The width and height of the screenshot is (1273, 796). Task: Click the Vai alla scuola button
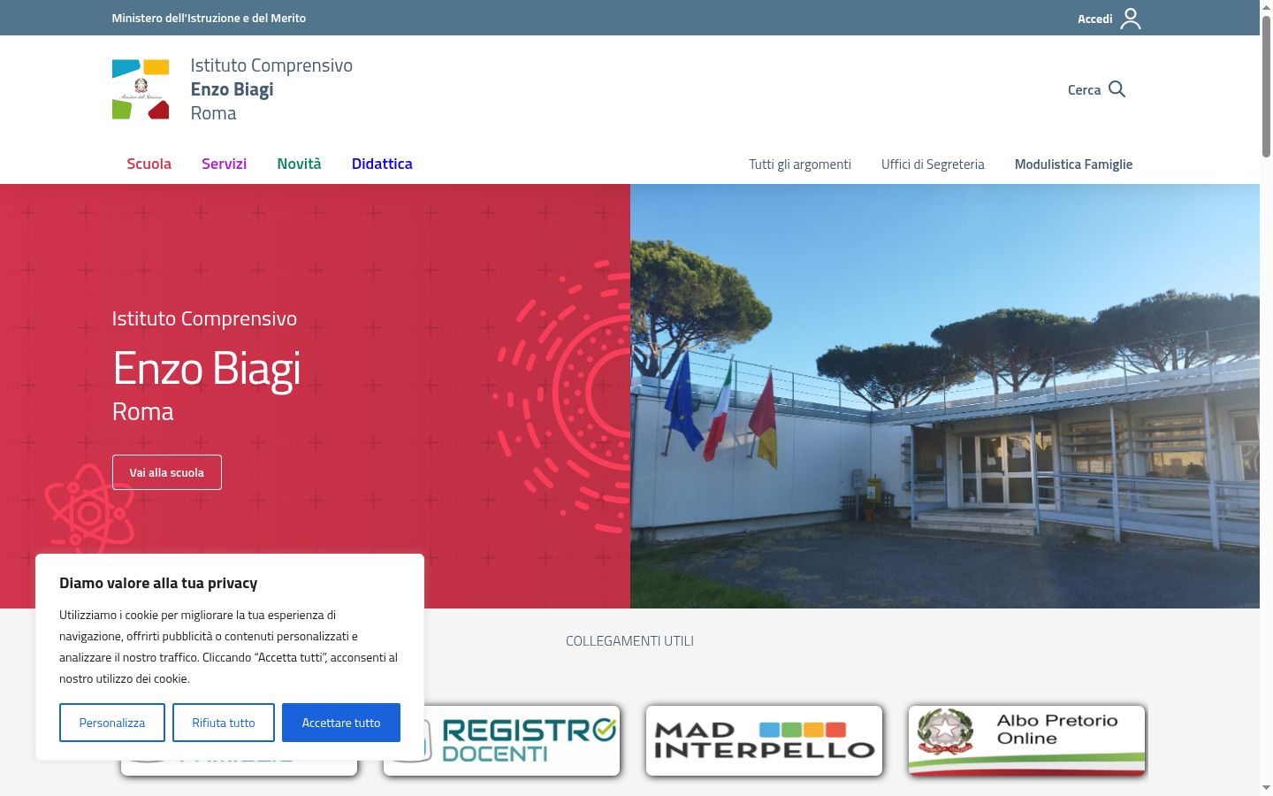[x=167, y=472]
